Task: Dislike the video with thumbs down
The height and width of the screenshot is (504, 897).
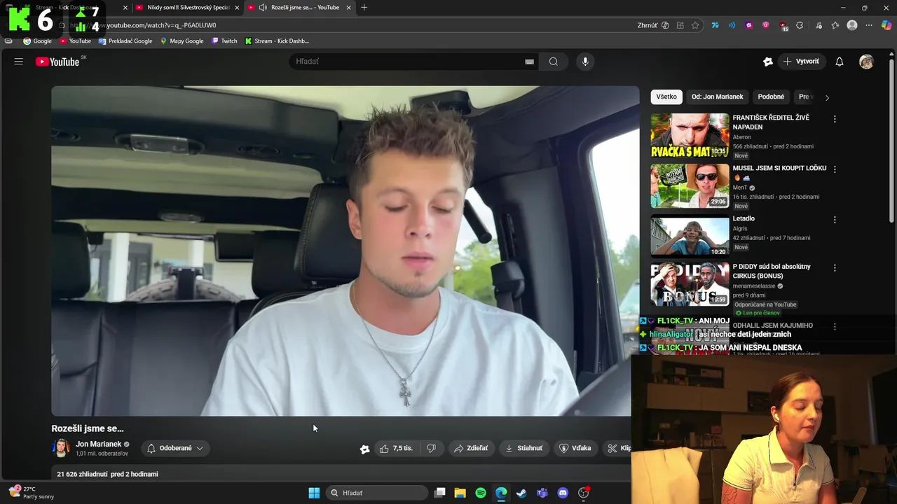Action: (432, 448)
